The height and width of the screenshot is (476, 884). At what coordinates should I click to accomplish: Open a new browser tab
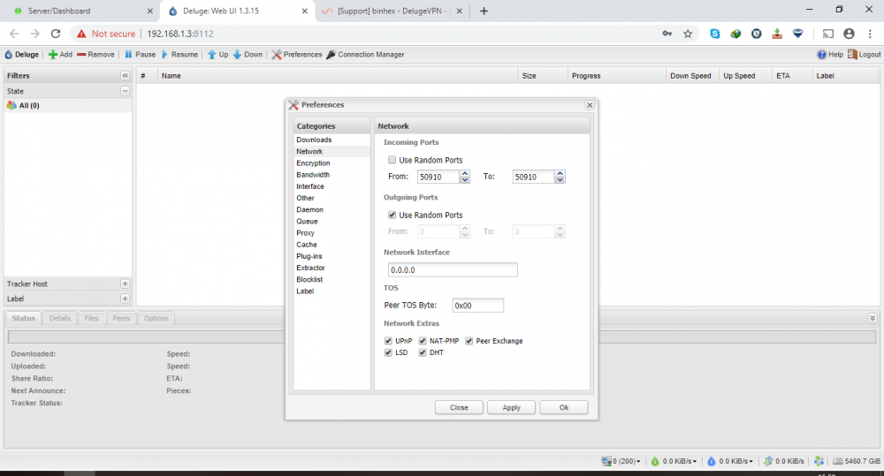[484, 11]
